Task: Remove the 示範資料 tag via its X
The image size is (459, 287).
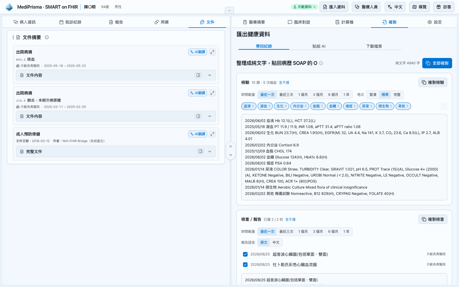Action: click(x=314, y=7)
